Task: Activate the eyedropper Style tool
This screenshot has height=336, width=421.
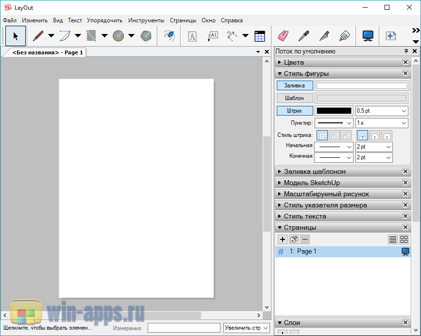Action: click(x=303, y=36)
